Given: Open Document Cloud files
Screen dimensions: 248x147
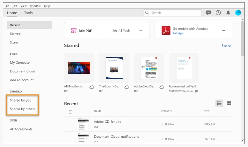Looking at the screenshot, I should tap(23, 71).
